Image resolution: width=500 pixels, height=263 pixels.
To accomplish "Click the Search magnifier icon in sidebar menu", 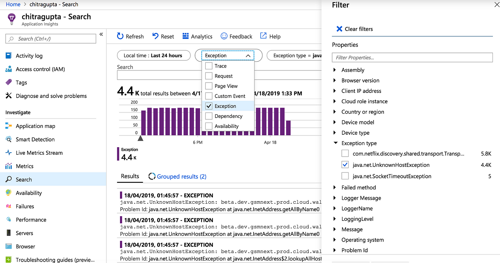I will point(9,179).
